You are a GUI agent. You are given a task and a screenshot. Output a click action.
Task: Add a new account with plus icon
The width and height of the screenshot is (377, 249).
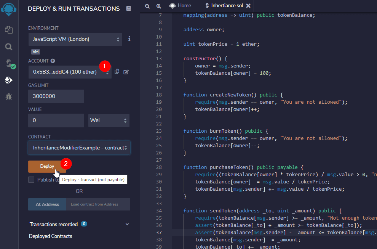[53, 61]
